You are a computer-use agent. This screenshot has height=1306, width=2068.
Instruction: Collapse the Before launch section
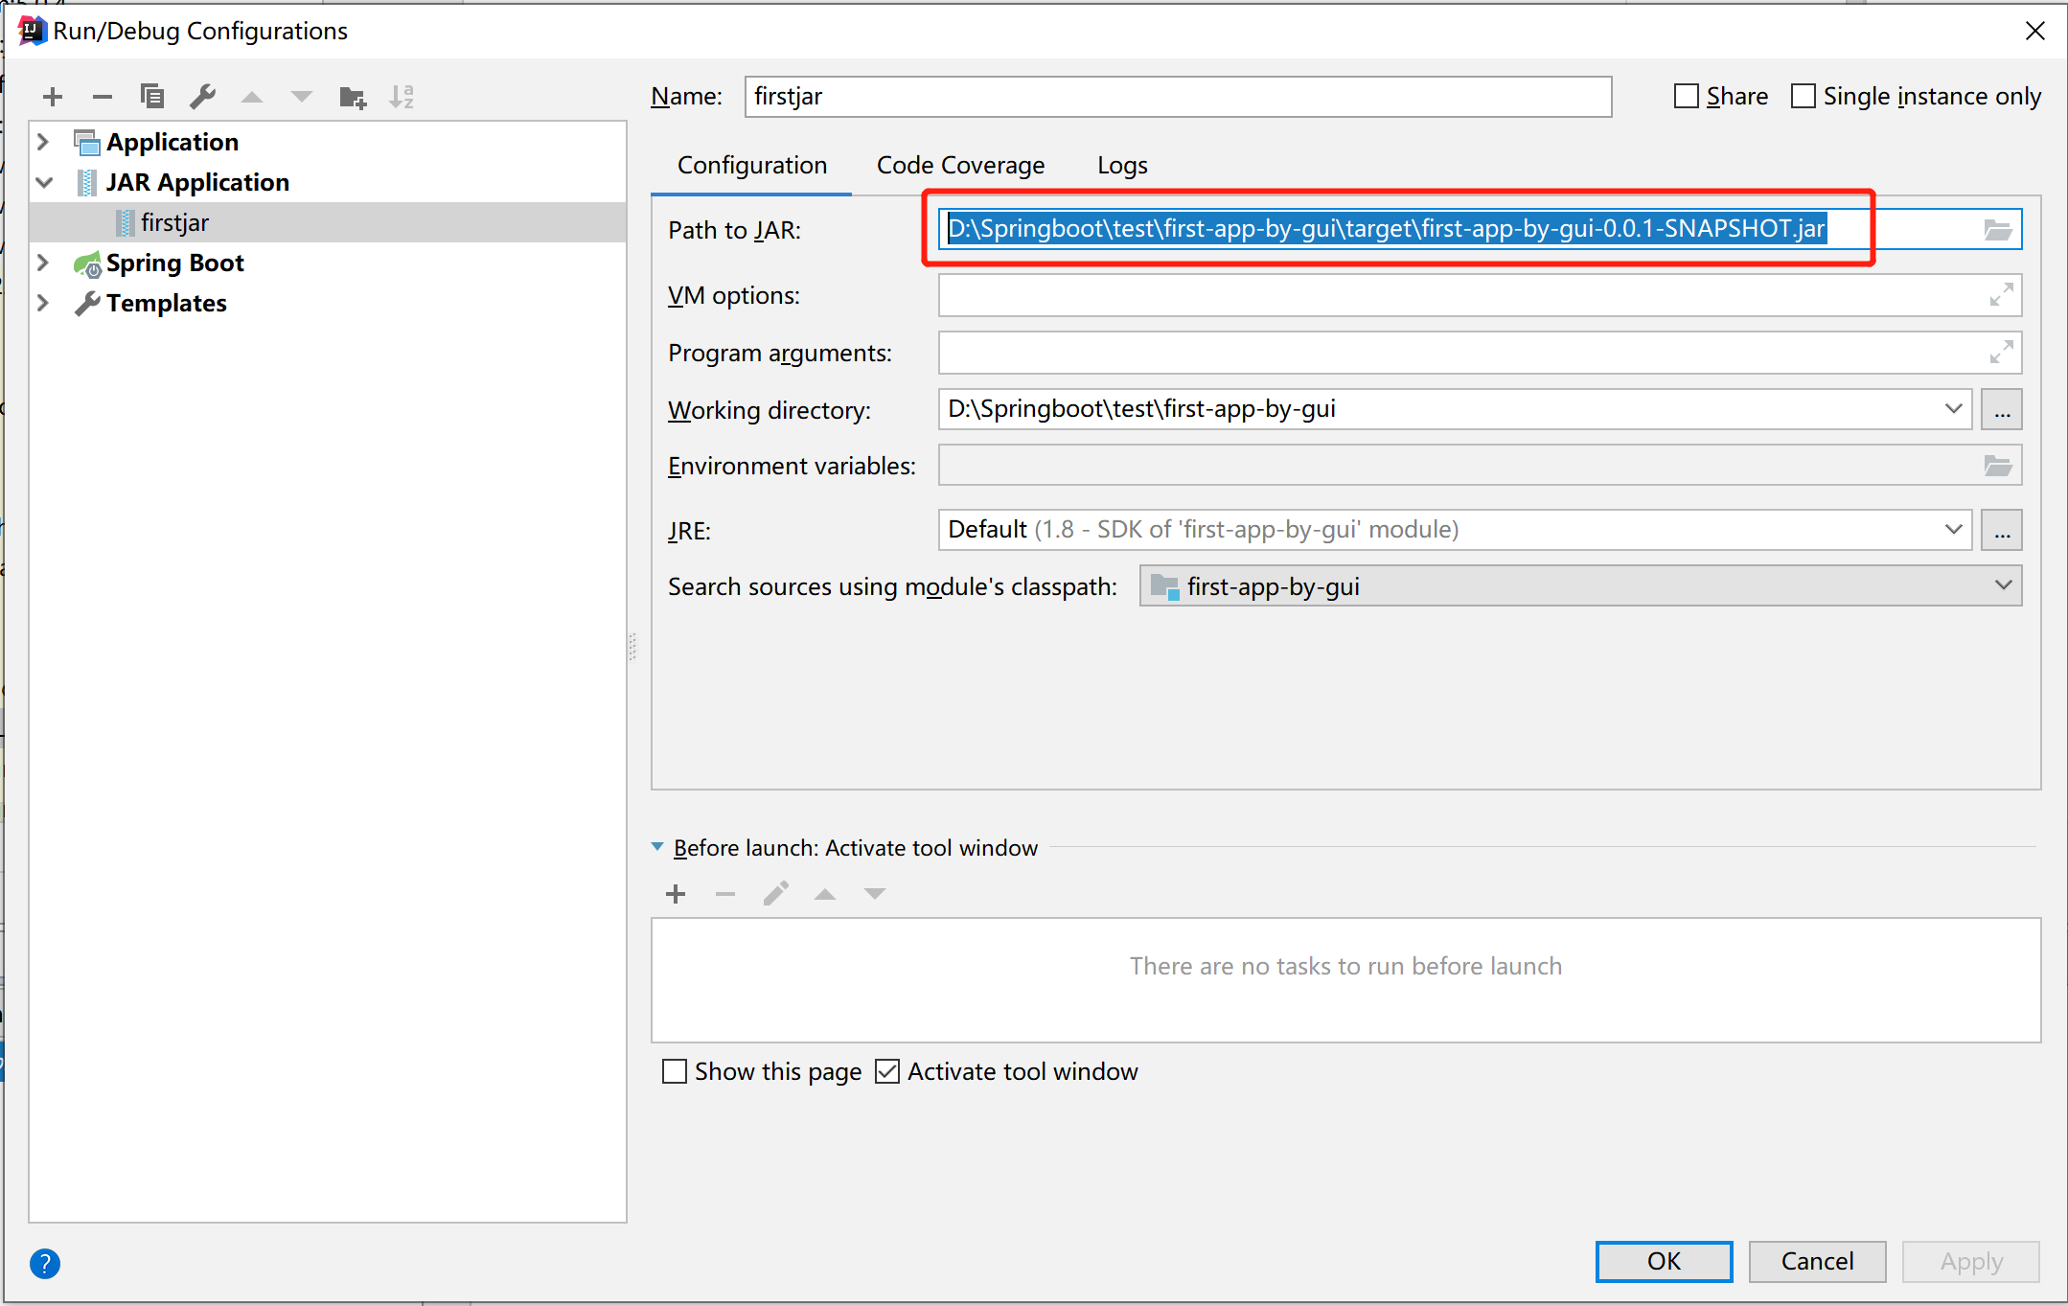click(657, 847)
